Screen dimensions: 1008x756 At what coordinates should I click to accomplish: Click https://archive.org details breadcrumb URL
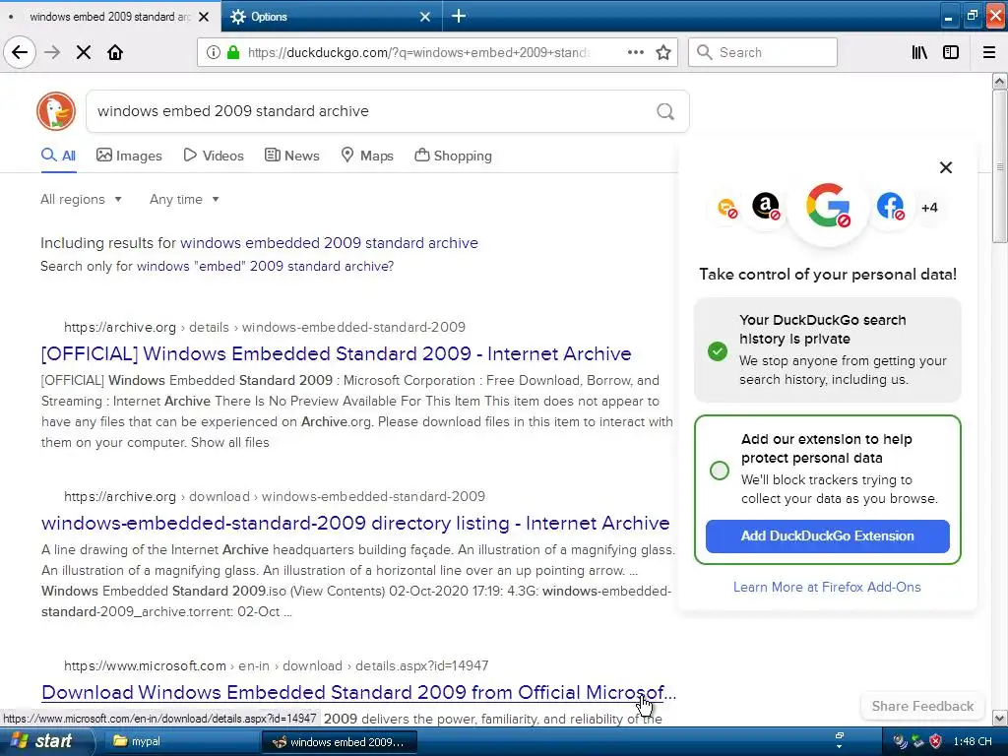point(264,327)
